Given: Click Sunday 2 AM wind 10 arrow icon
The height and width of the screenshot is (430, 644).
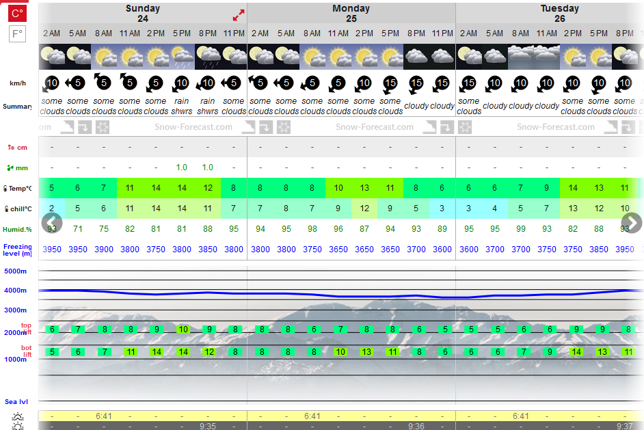Looking at the screenshot, I should pos(51,84).
